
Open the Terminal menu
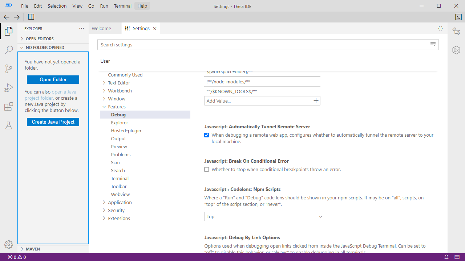click(x=123, y=6)
